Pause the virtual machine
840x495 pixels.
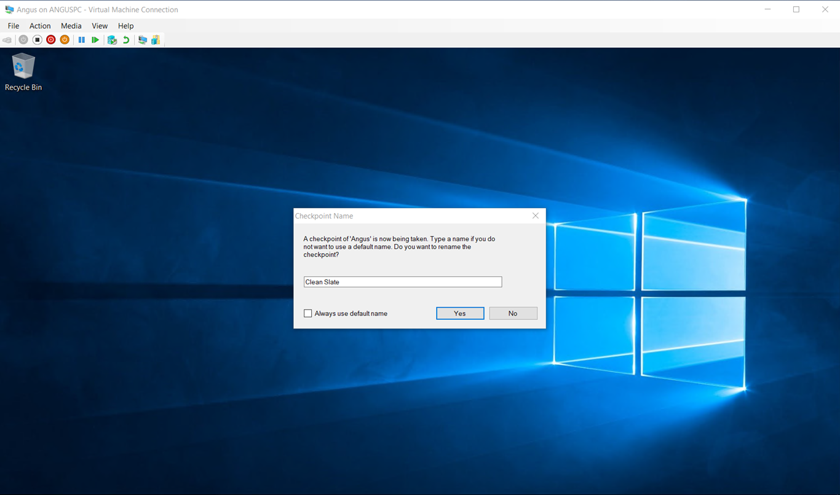click(x=81, y=40)
